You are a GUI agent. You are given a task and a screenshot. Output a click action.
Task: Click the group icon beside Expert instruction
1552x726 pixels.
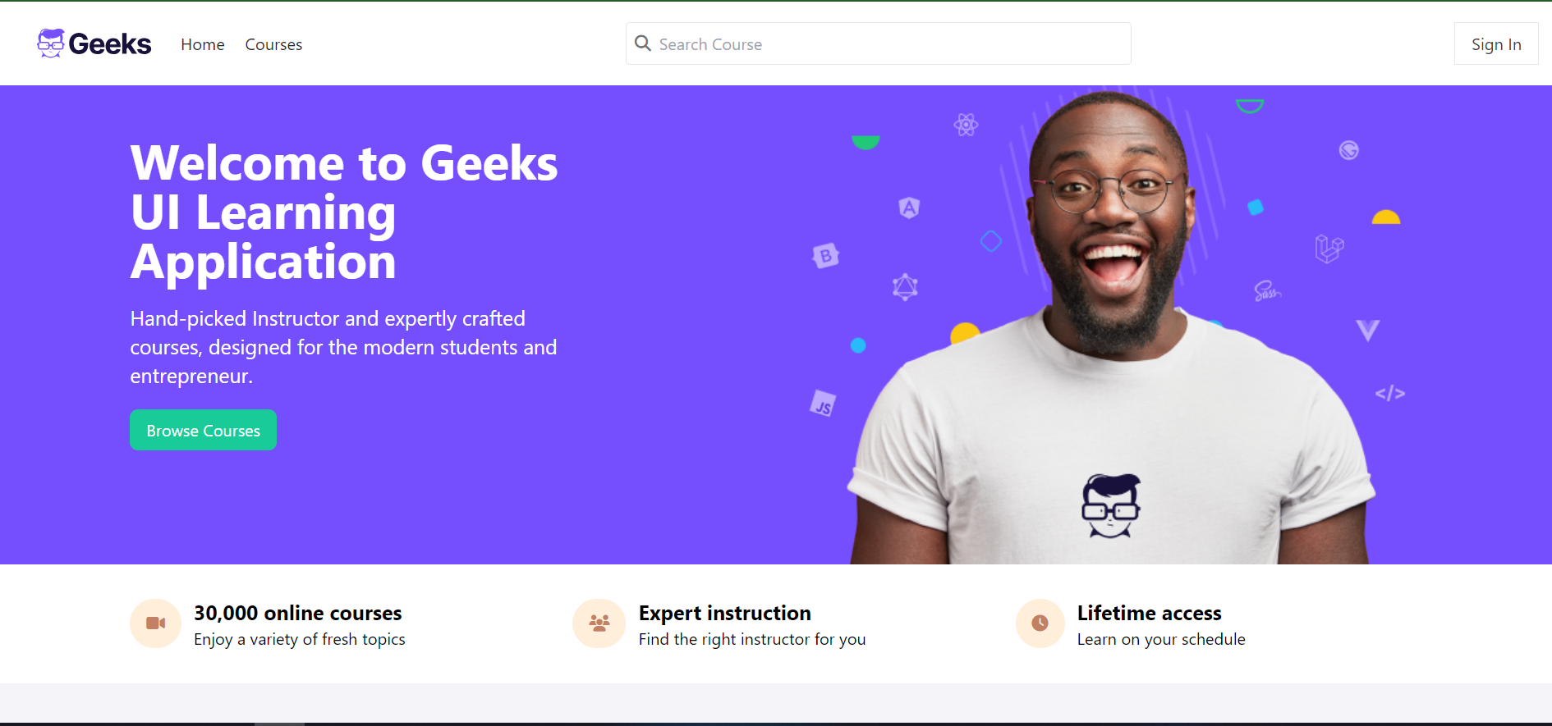coord(599,623)
